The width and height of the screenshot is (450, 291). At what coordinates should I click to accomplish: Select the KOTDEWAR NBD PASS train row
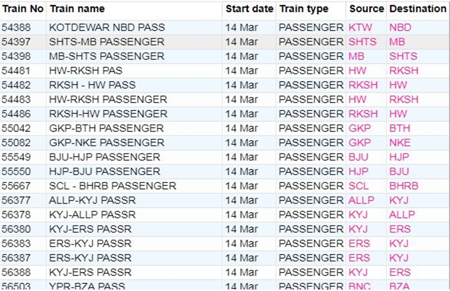(x=107, y=27)
